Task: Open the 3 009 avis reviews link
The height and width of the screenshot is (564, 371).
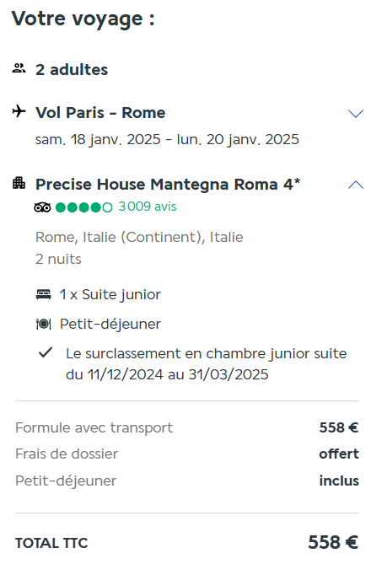Action: [x=148, y=207]
